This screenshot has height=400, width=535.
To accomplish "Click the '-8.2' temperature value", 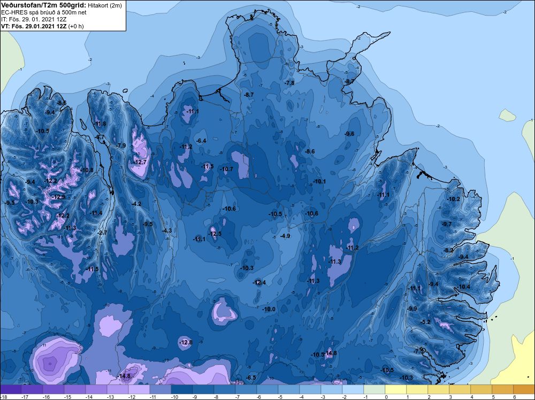I will [448, 251].
